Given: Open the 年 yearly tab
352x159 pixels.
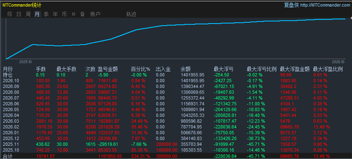Looking at the screenshot, I should (x=55, y=14).
